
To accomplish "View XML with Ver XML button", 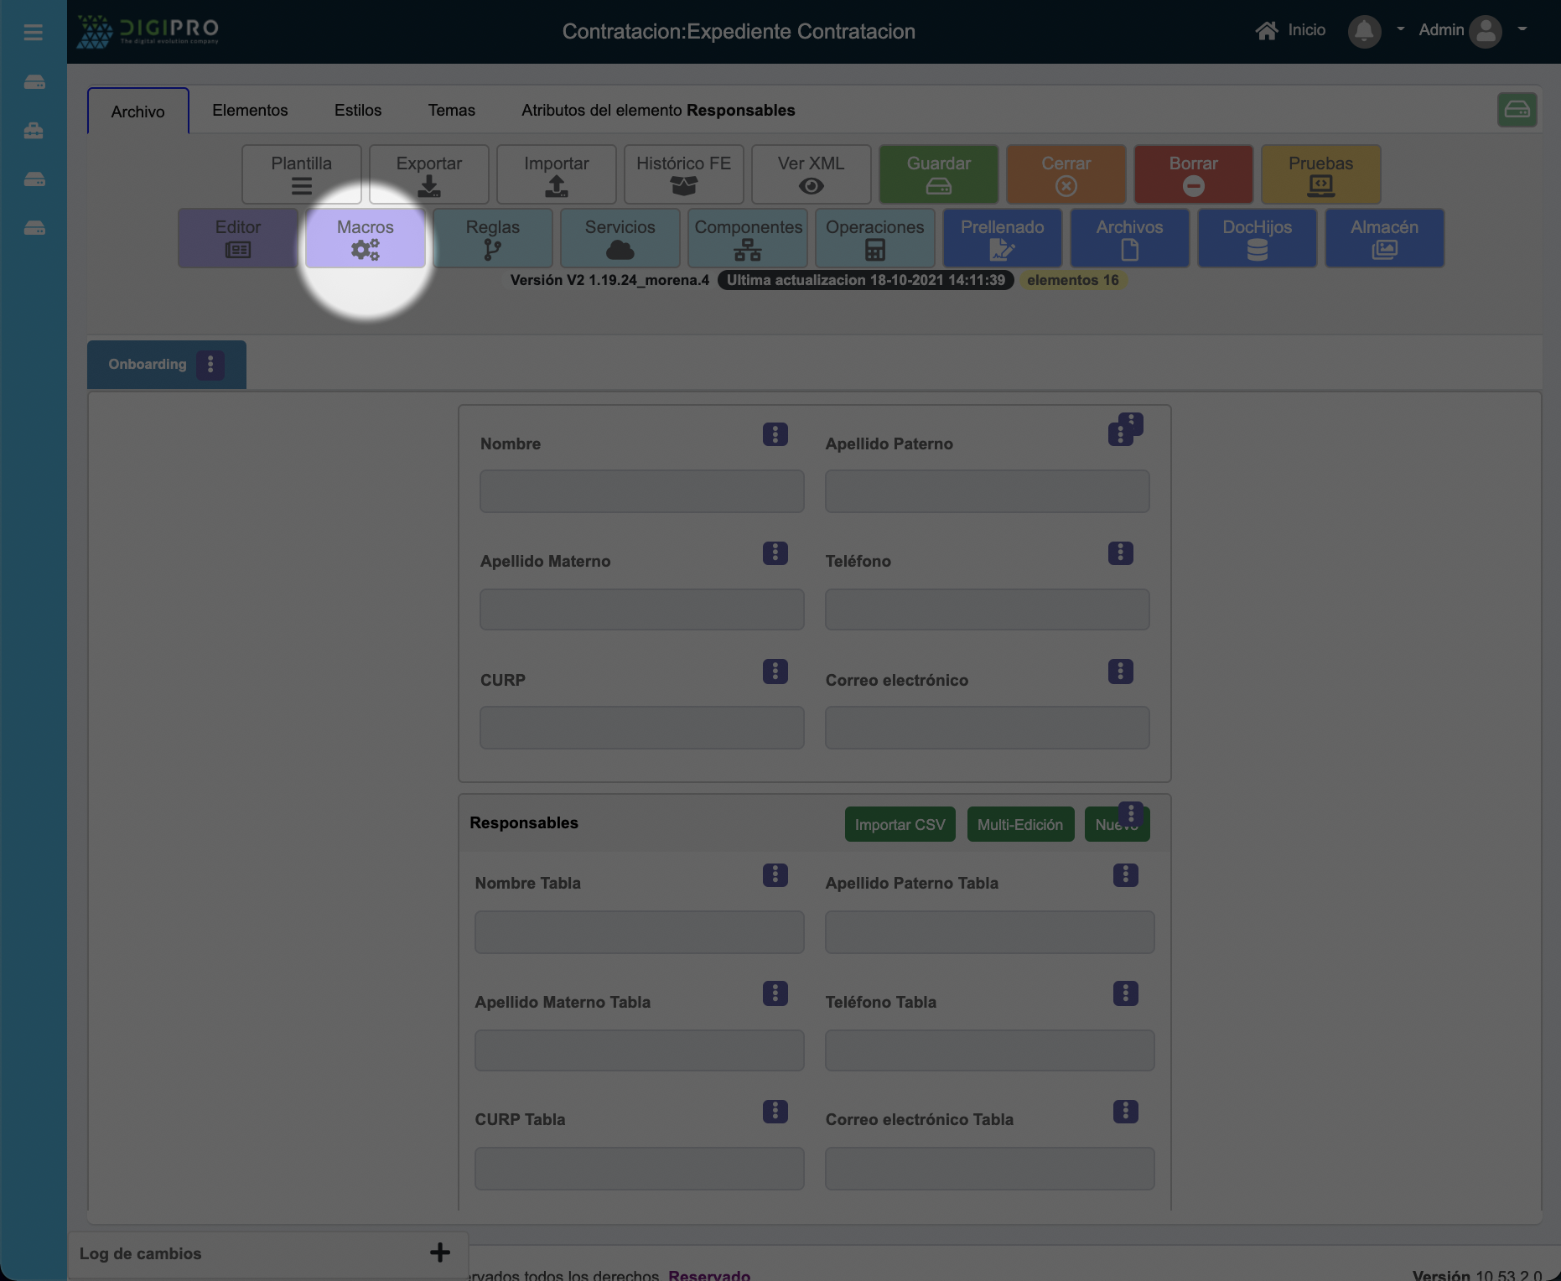I will click(x=811, y=174).
